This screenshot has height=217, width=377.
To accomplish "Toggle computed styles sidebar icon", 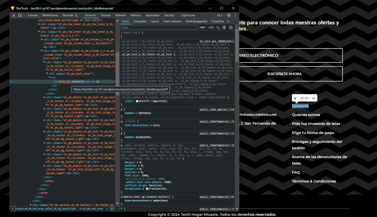I will (x=231, y=27).
